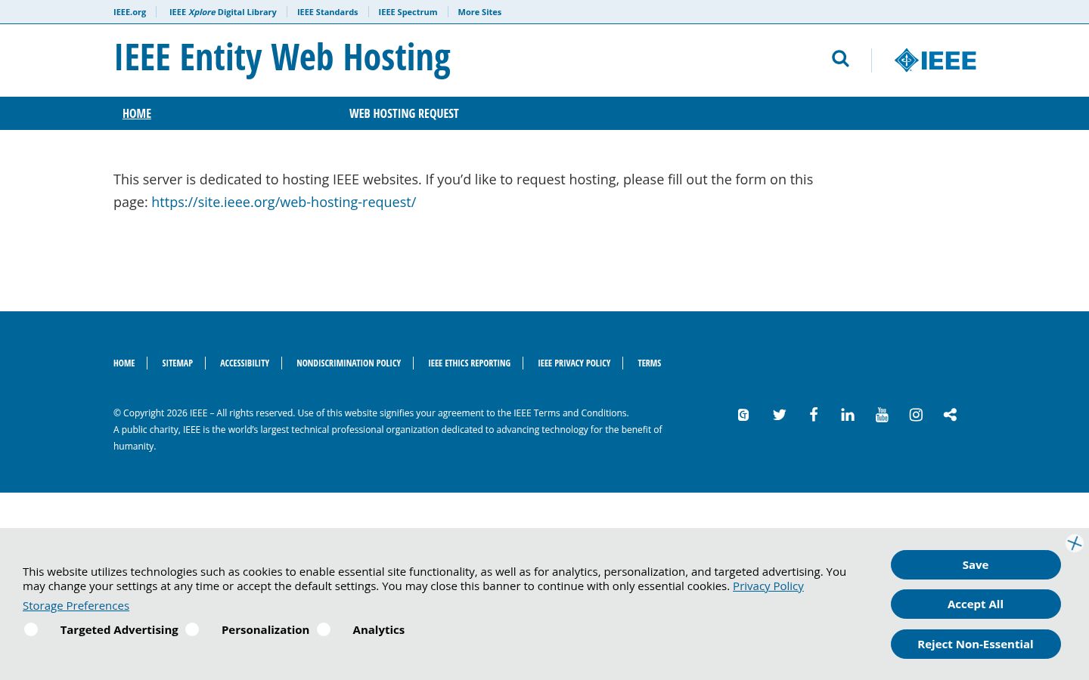Follow the site.ieee.org web-hosting-request link
The image size is (1089, 680).
click(x=284, y=202)
